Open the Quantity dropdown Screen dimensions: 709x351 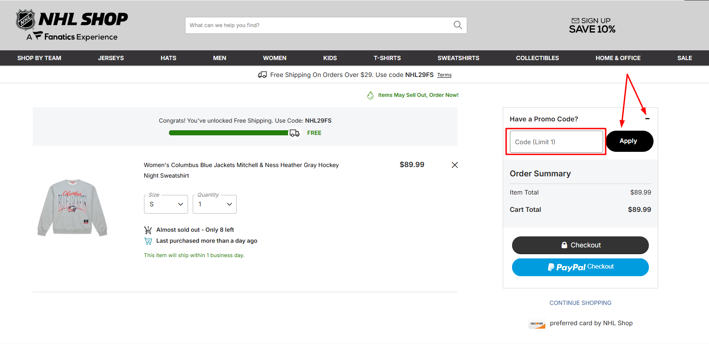[215, 204]
